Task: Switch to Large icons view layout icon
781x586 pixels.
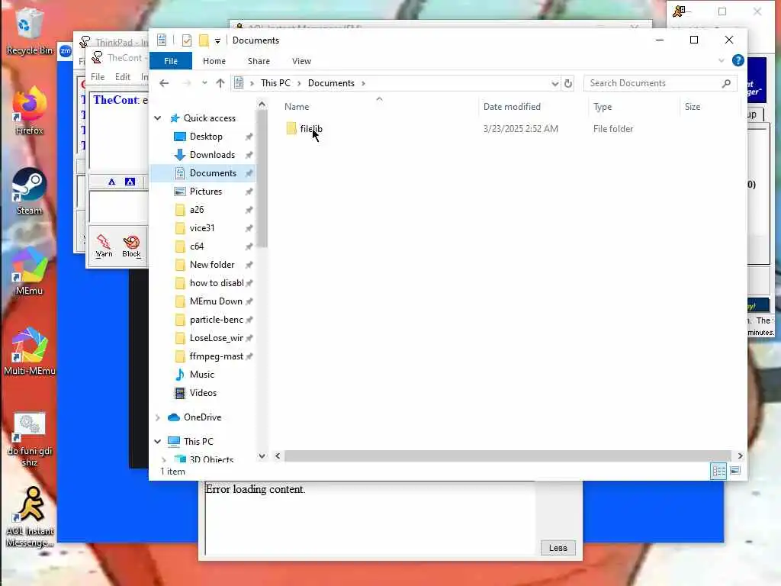Action: point(735,471)
